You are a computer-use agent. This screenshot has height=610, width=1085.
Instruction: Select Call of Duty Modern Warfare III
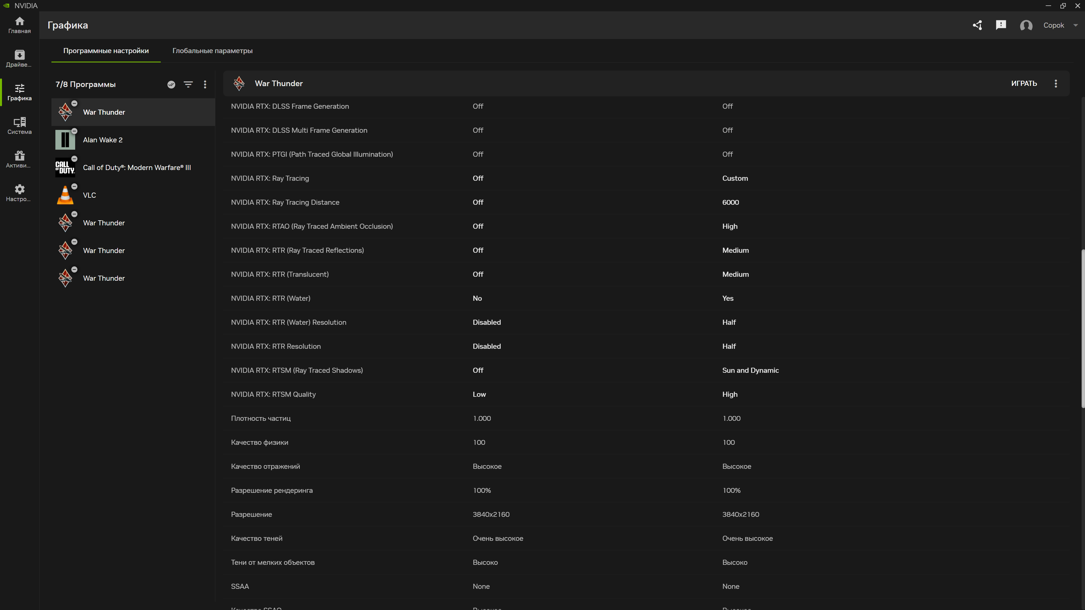click(136, 167)
